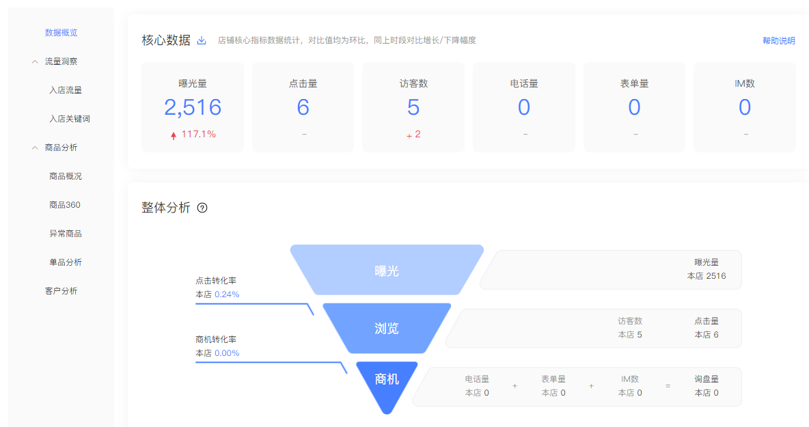The width and height of the screenshot is (809, 427).
Task: Open the 帮助说明 link
Action: coord(778,40)
